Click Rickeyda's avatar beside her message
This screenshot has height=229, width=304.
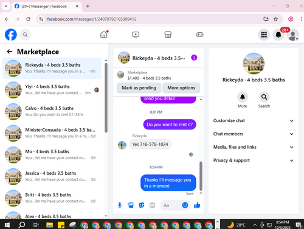tap(122, 145)
